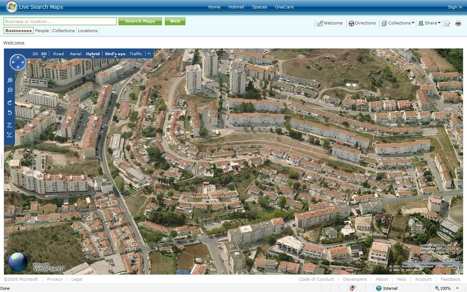
Task: Select the People search tab
Action: (42, 31)
